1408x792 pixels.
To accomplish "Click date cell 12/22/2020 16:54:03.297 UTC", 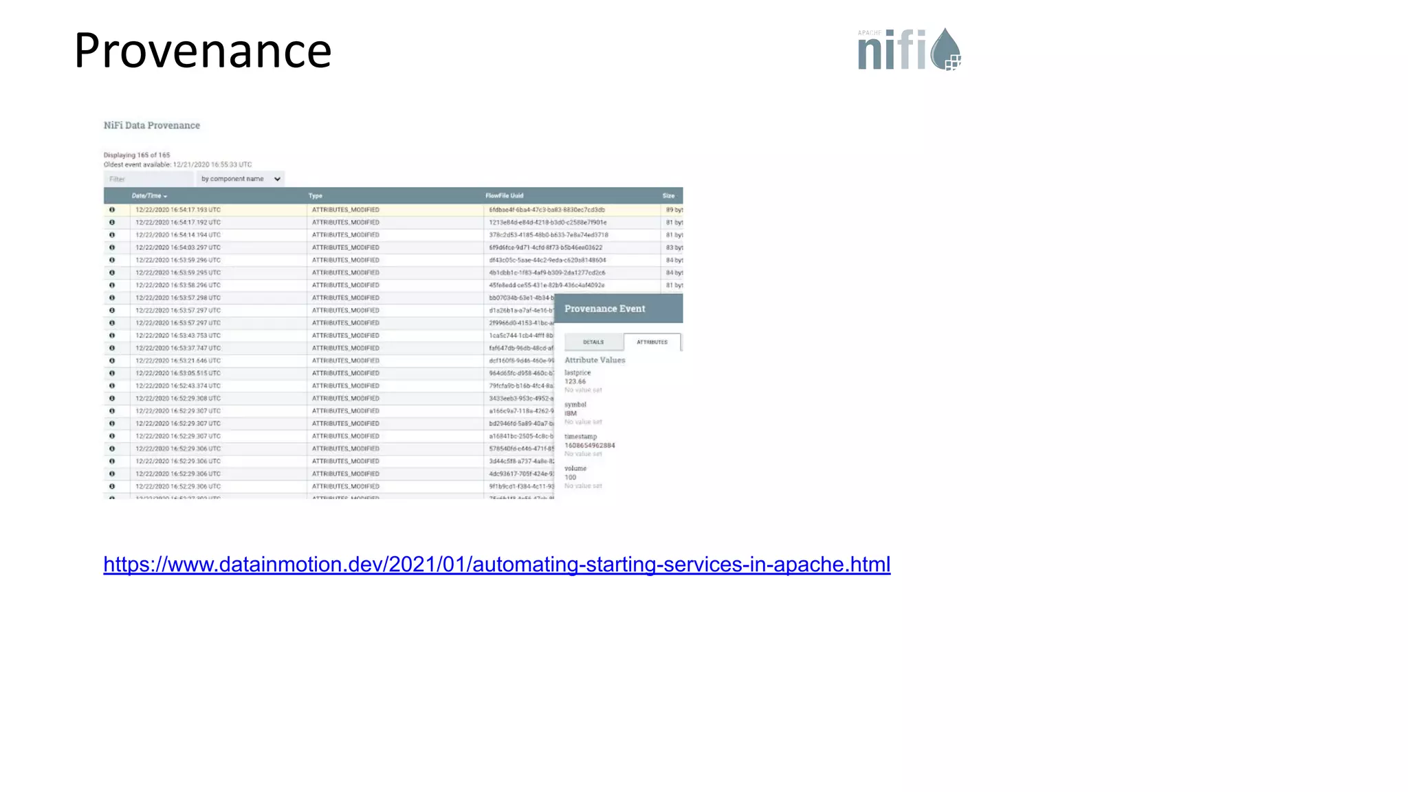I will click(178, 247).
